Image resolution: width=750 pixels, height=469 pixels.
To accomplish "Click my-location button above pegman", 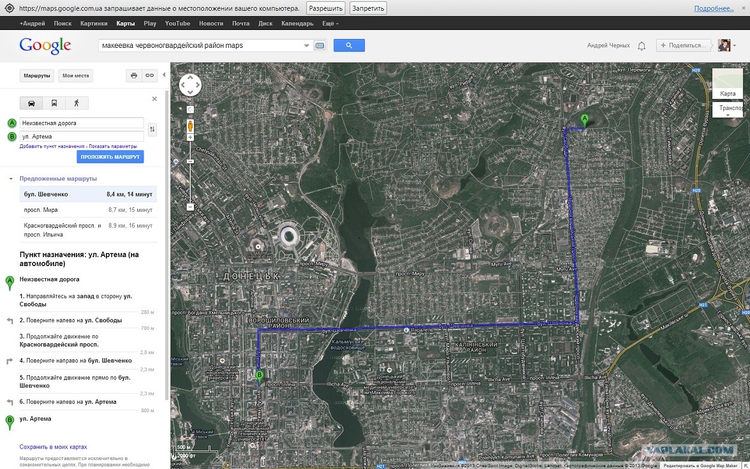I will tap(190, 110).
